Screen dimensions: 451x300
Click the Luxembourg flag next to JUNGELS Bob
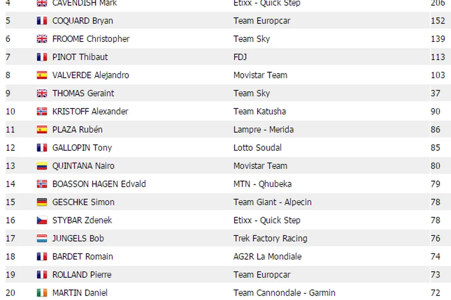42,238
